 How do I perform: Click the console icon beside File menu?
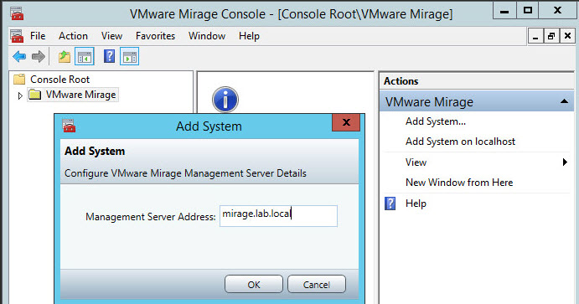(17, 36)
